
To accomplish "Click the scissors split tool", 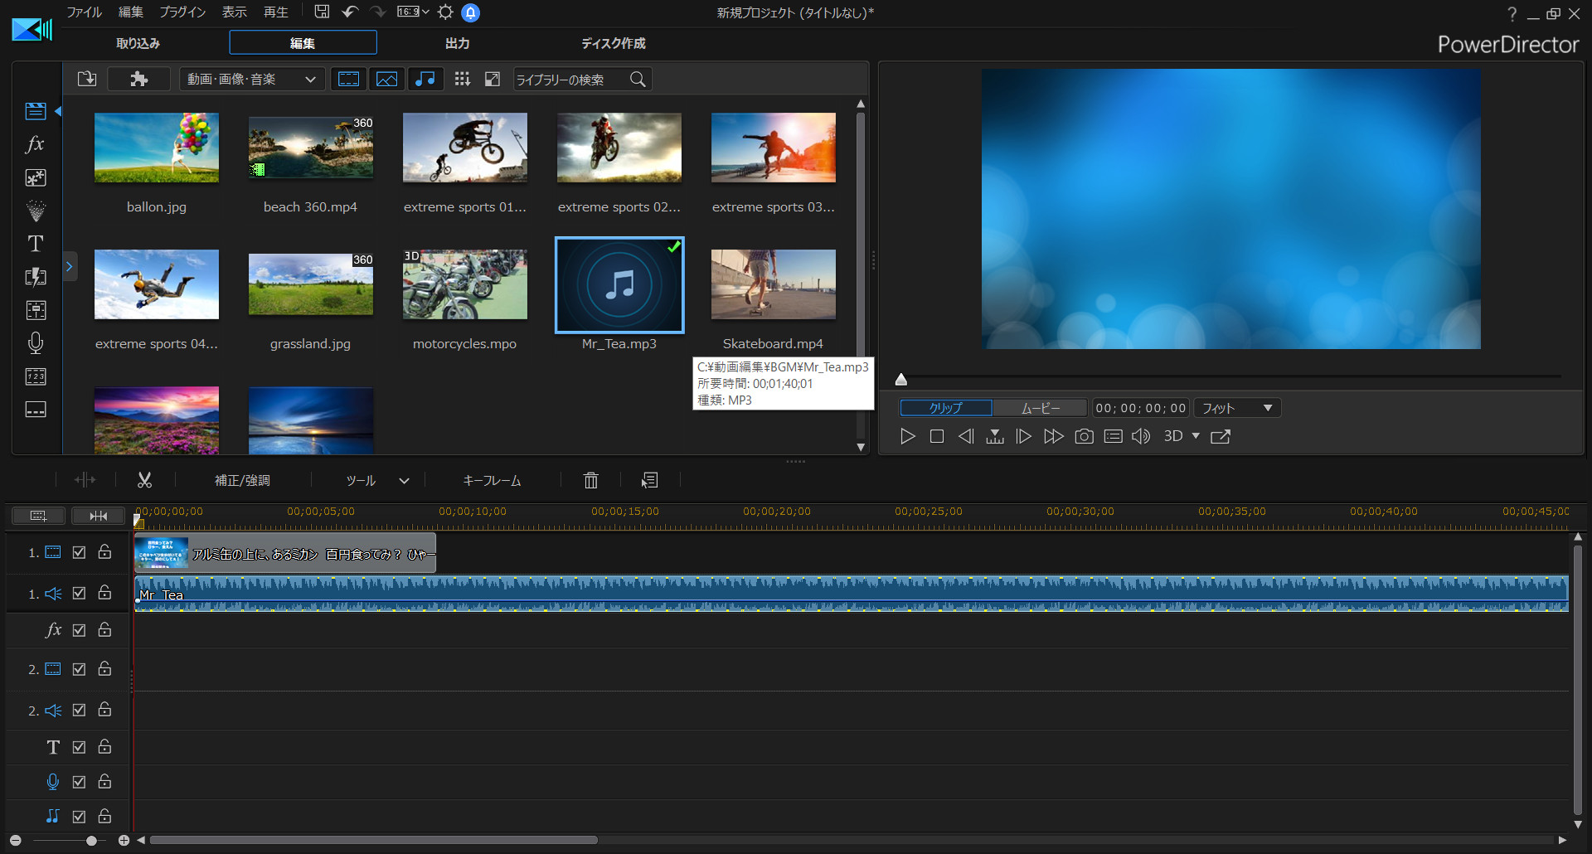I will point(145,480).
